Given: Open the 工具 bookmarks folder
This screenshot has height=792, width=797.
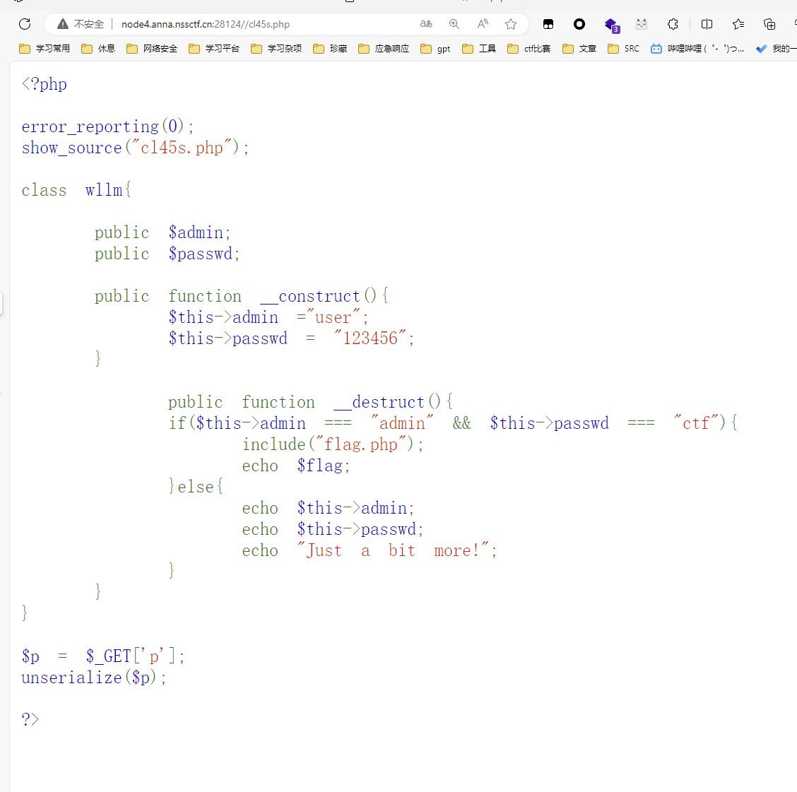Looking at the screenshot, I should tap(479, 49).
